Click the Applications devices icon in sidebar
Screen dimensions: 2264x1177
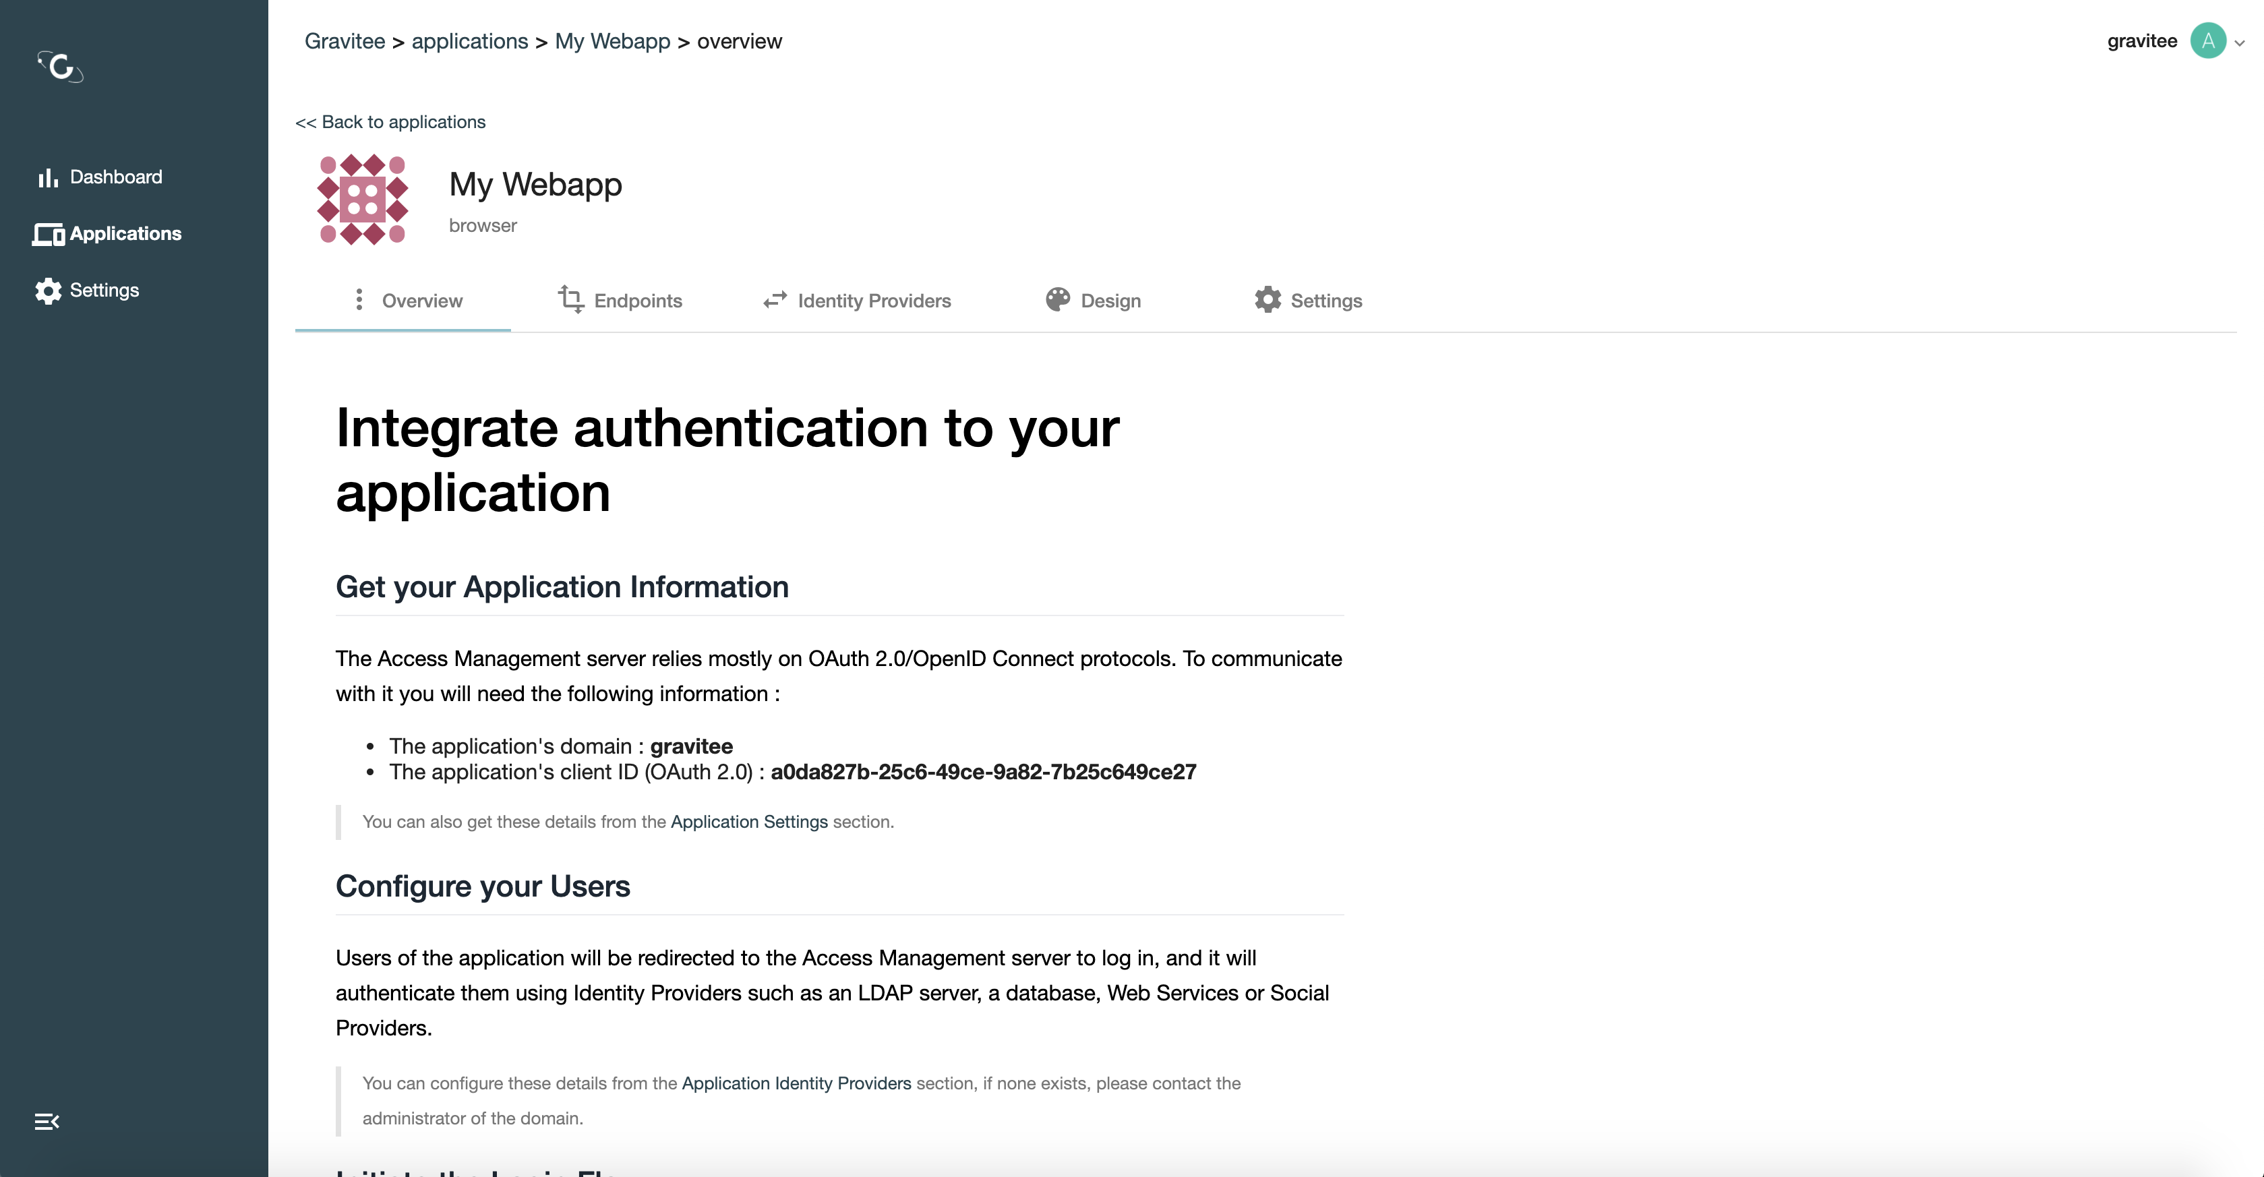click(x=49, y=235)
